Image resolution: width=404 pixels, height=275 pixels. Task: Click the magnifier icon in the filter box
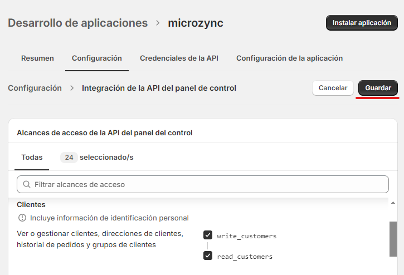[x=26, y=184]
